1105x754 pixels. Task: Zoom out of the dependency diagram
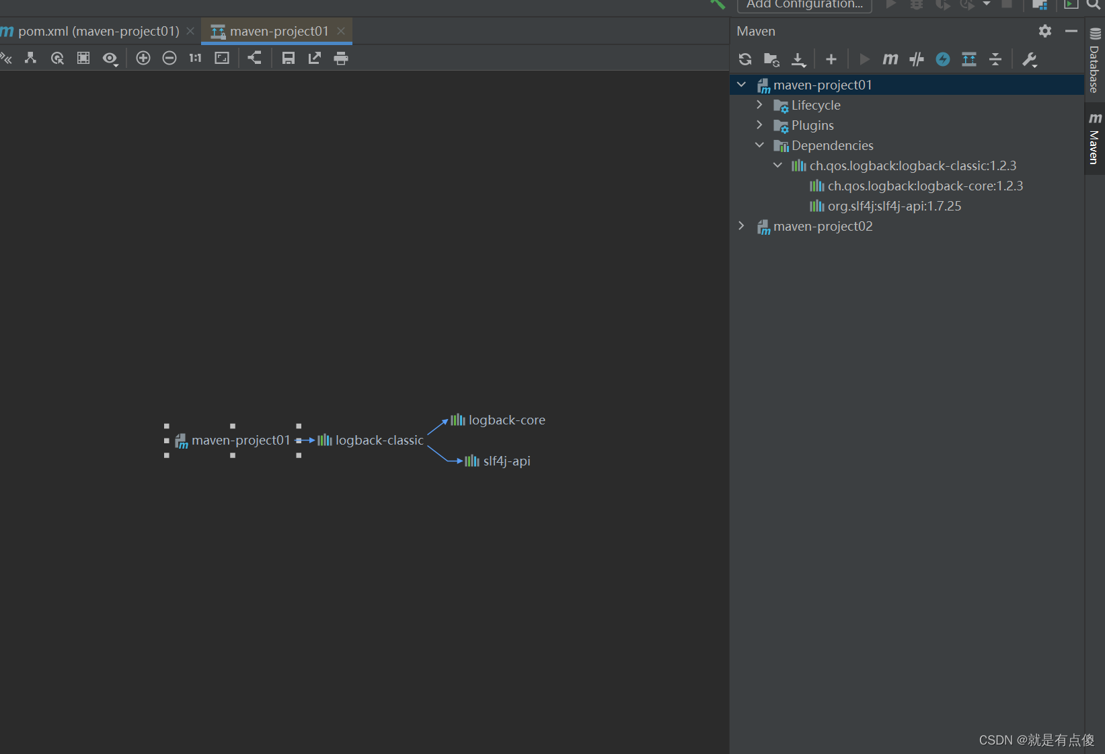(x=169, y=59)
